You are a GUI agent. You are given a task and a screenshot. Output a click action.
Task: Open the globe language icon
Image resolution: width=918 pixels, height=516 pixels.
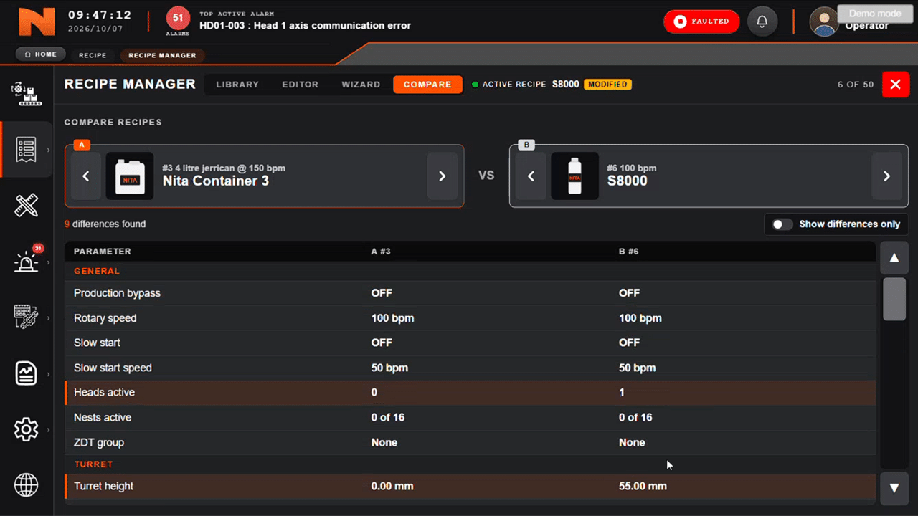pyautogui.click(x=26, y=485)
